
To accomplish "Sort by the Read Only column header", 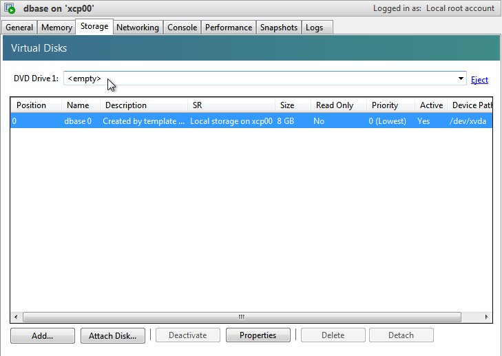I will pos(338,105).
